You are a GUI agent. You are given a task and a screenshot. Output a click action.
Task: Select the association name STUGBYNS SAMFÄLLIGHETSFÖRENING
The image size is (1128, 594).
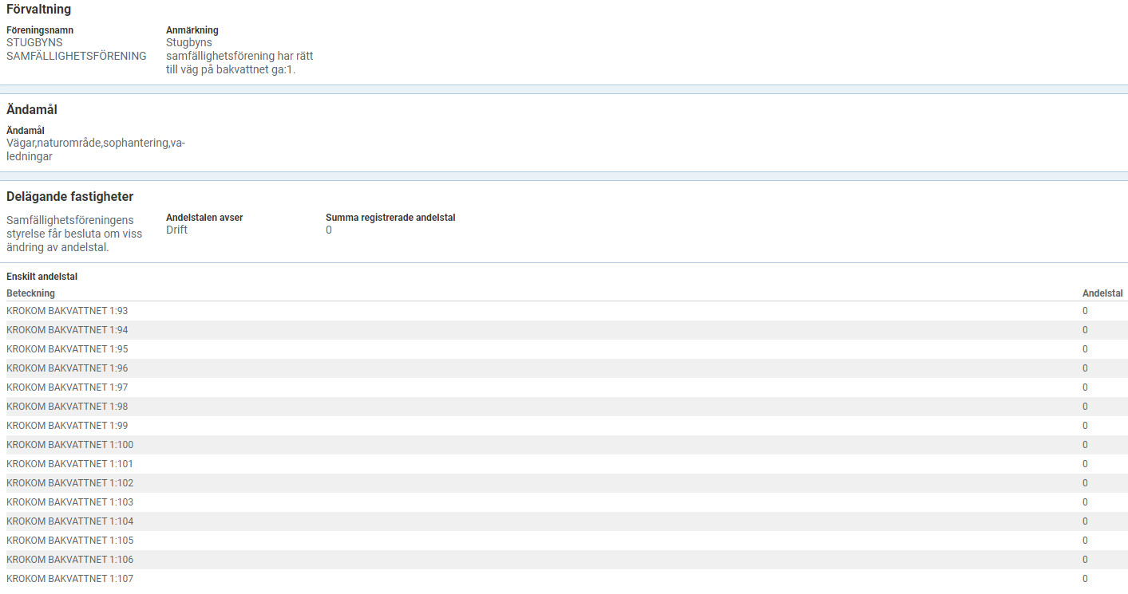click(76, 49)
